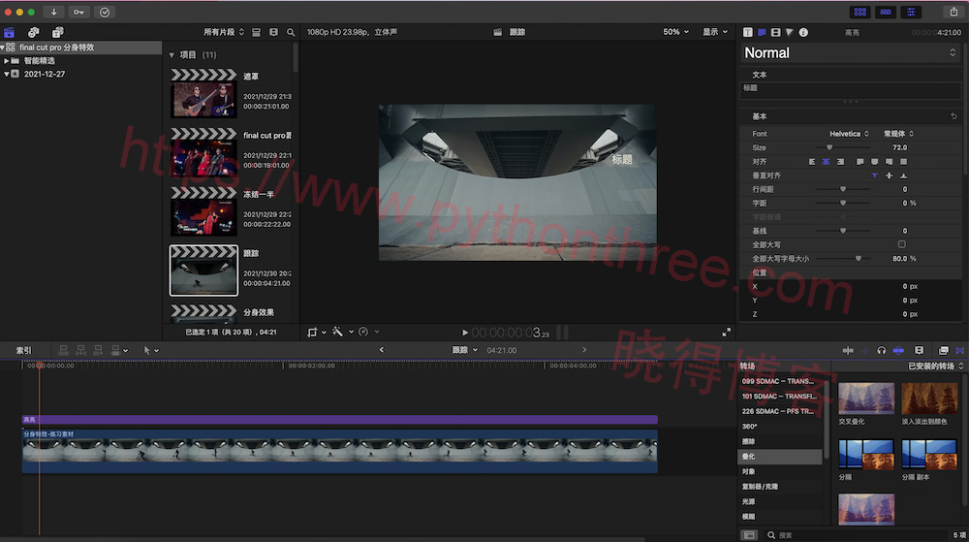Select the 擦除 transitions category
The image size is (969, 542).
pos(749,441)
